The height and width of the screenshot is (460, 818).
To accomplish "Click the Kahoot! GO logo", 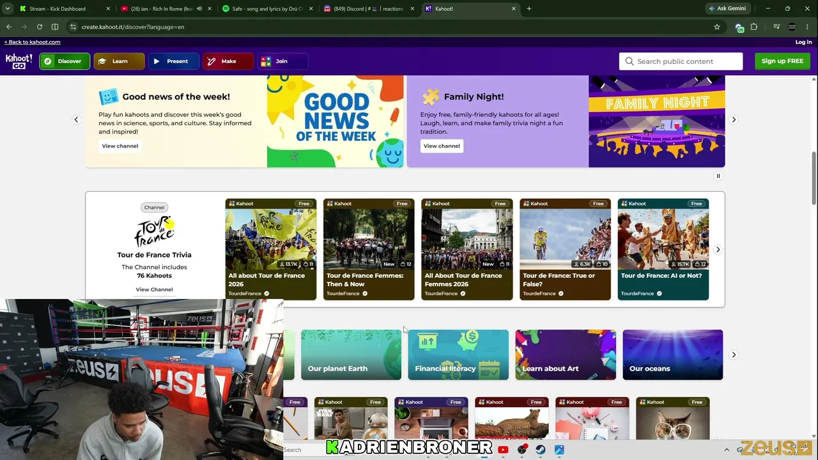I will (19, 61).
